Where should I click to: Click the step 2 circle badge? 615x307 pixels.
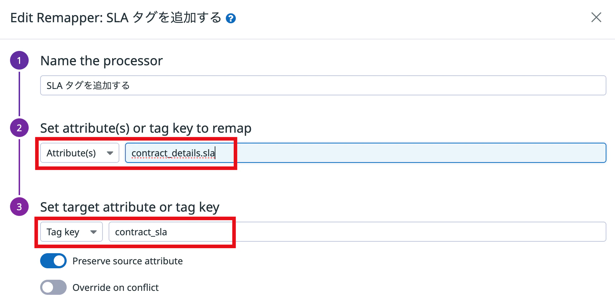click(x=19, y=128)
